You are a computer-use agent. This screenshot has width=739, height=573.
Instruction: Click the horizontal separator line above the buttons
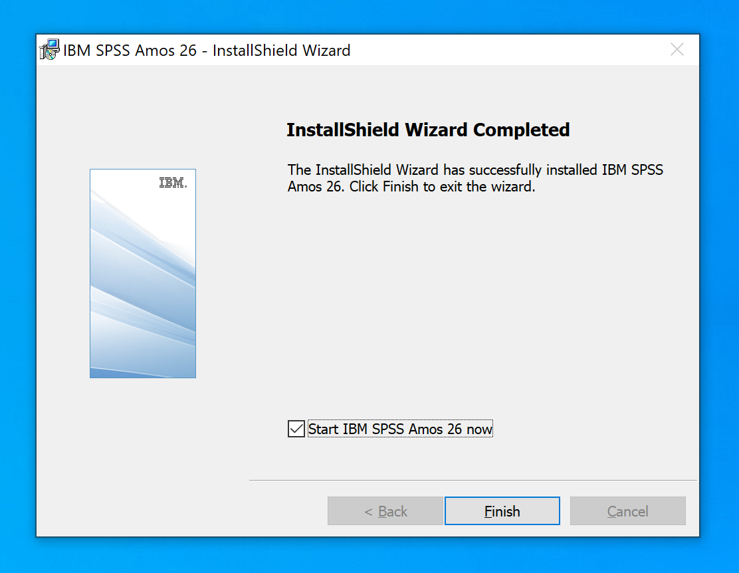[x=473, y=480]
